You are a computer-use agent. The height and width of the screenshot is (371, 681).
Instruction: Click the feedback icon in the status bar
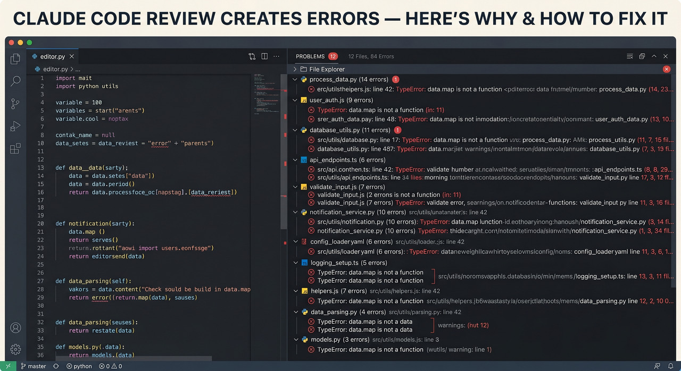(657, 366)
